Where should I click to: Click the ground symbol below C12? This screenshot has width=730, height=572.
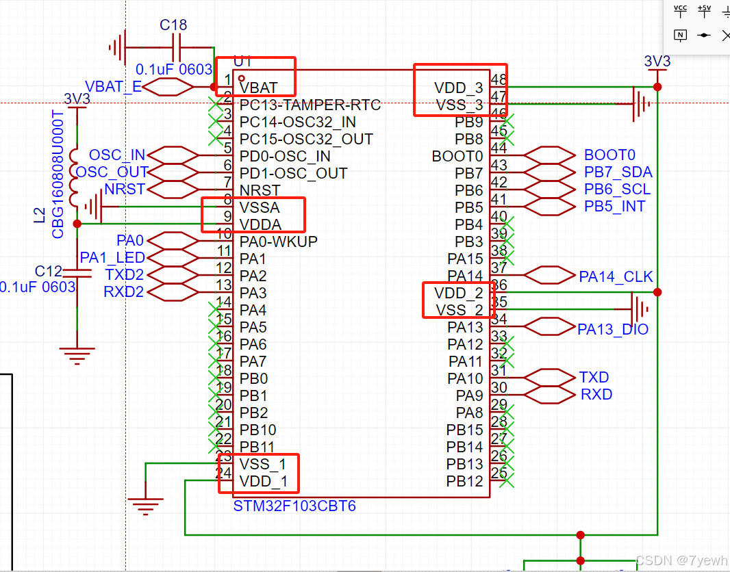[77, 356]
